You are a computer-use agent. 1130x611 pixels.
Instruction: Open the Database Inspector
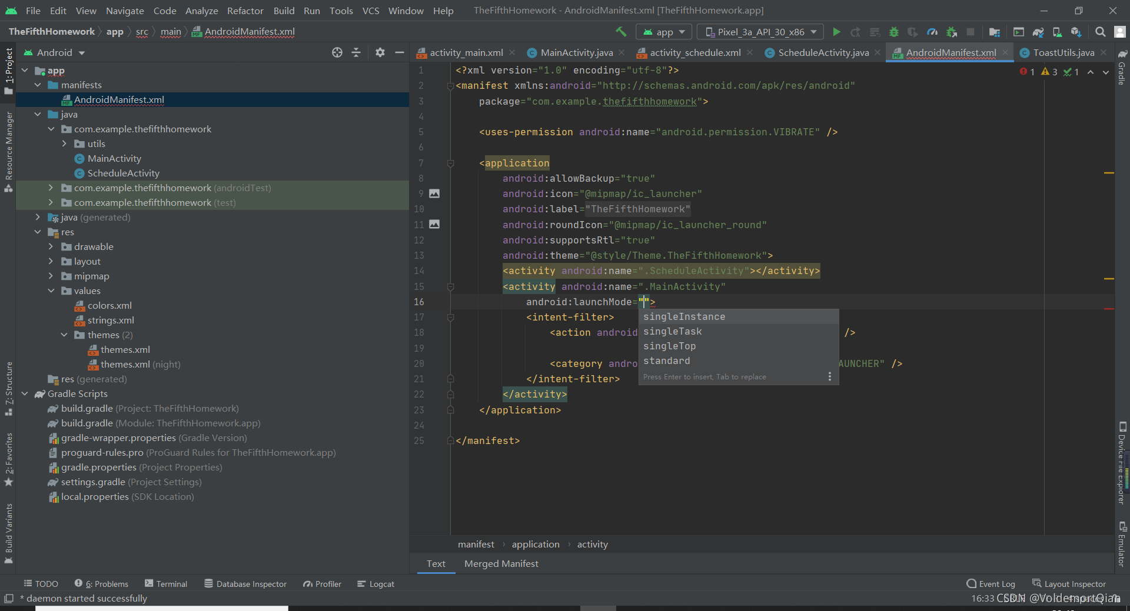pyautogui.click(x=245, y=584)
